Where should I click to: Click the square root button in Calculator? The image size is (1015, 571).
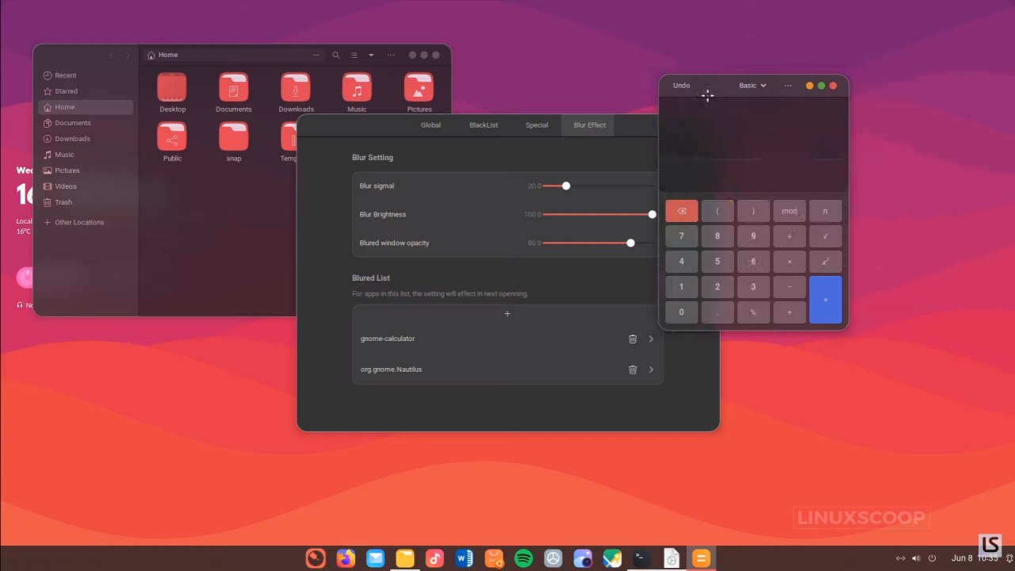pyautogui.click(x=825, y=236)
